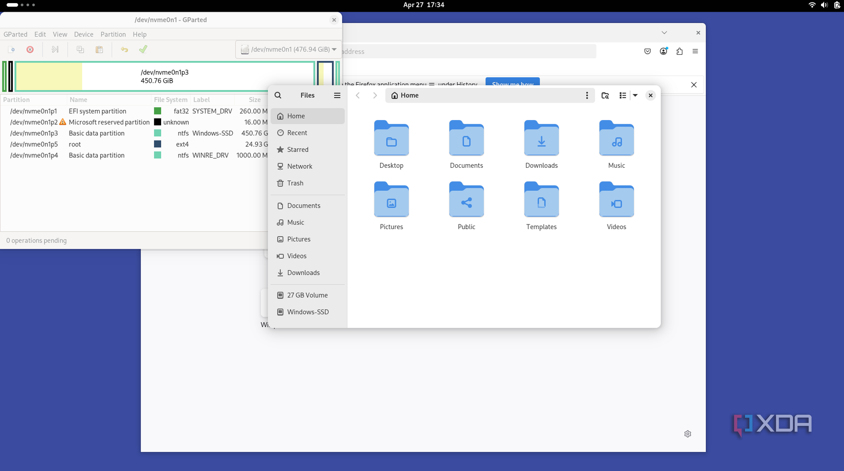Click the Paste partition toolbar icon
Viewport: 844px width, 471px height.
pyautogui.click(x=99, y=49)
